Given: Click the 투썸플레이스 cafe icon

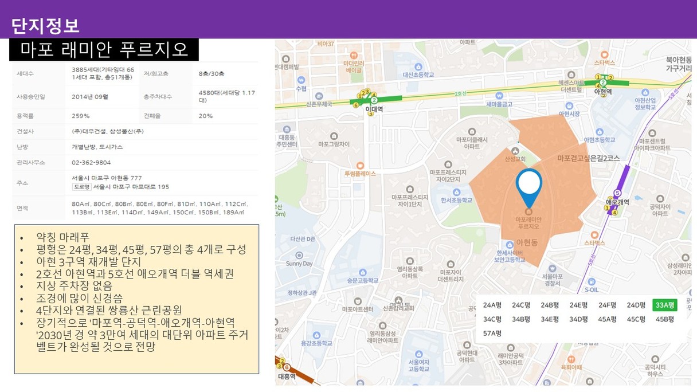Looking at the screenshot, I should (359, 165).
